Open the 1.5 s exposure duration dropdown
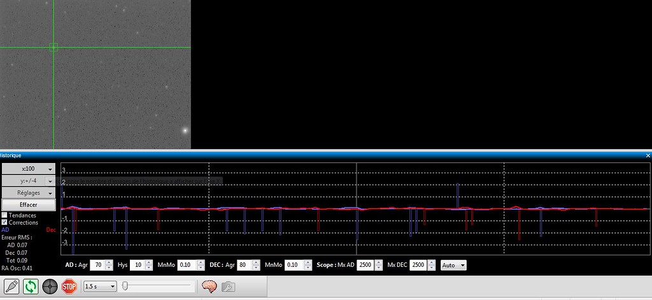Viewport: 652px width, 300px height. 100,286
